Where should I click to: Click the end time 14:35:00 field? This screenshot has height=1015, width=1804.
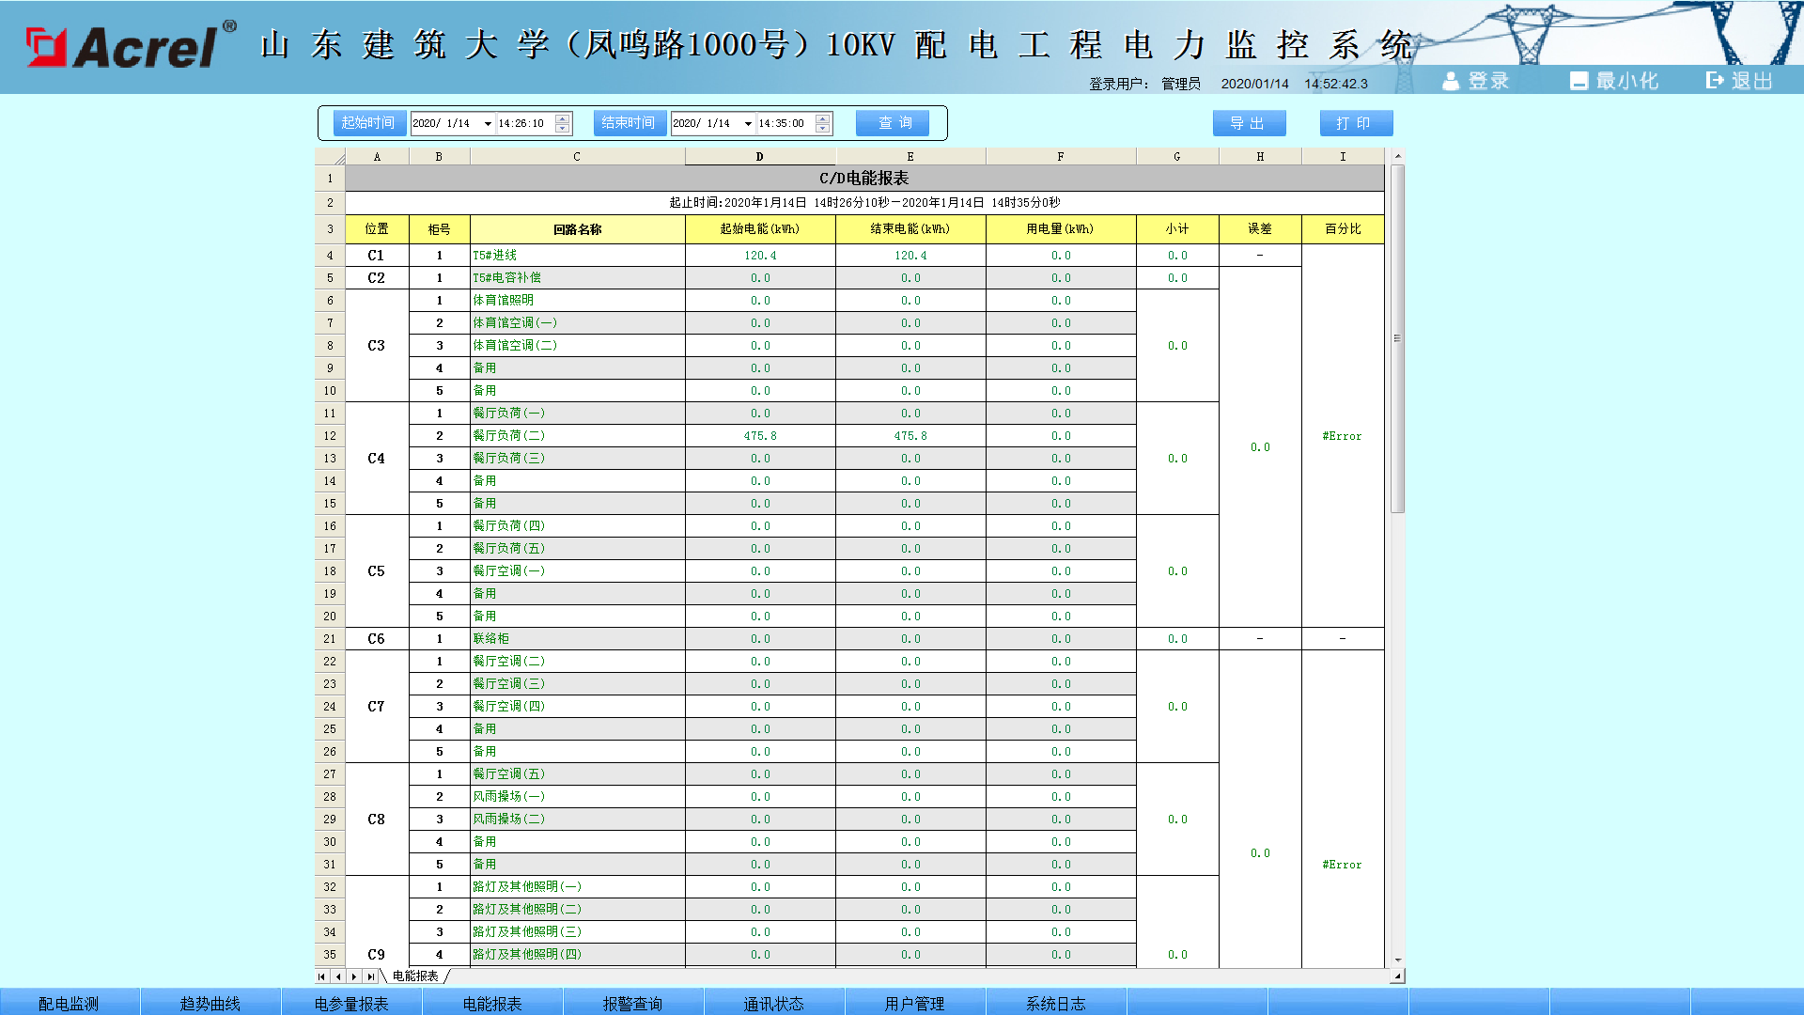[783, 123]
